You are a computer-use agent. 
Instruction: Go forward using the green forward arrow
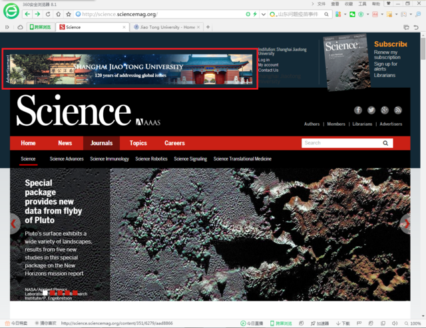[x=37, y=14]
